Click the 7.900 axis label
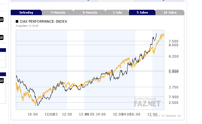 tap(174, 97)
